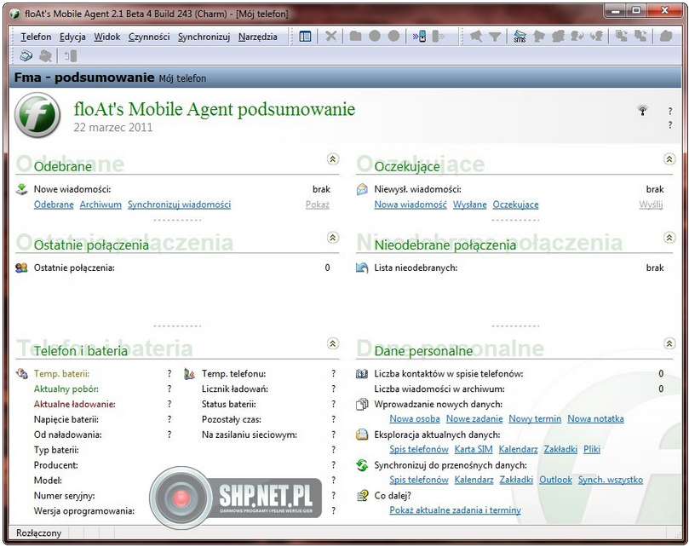This screenshot has width=689, height=547.
Task: Click the grey megaphone-like toolbar icon
Action: [x=476, y=37]
